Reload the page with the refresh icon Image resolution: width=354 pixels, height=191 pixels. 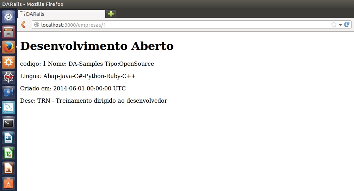[x=347, y=25]
